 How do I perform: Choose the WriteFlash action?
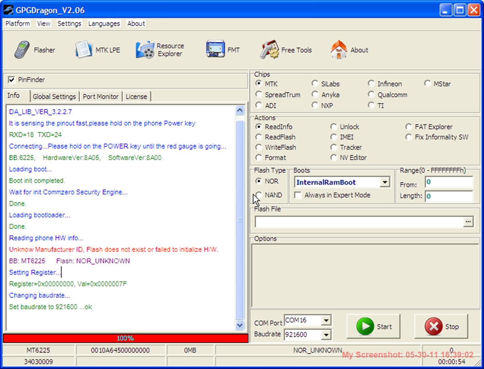(x=259, y=147)
